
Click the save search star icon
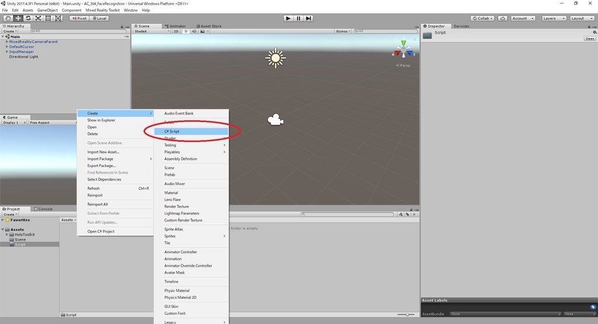pos(414,214)
